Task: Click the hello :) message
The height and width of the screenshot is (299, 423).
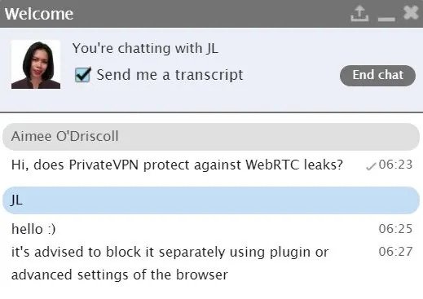Action: coord(33,229)
